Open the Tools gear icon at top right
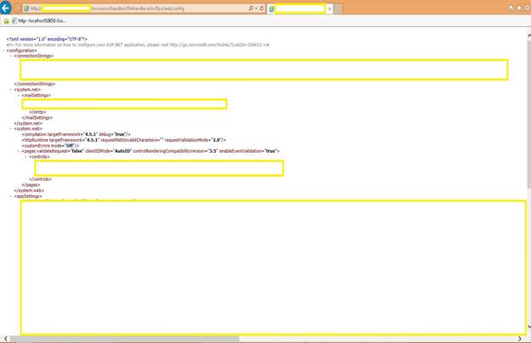This screenshot has width=531, height=343. click(528, 8)
